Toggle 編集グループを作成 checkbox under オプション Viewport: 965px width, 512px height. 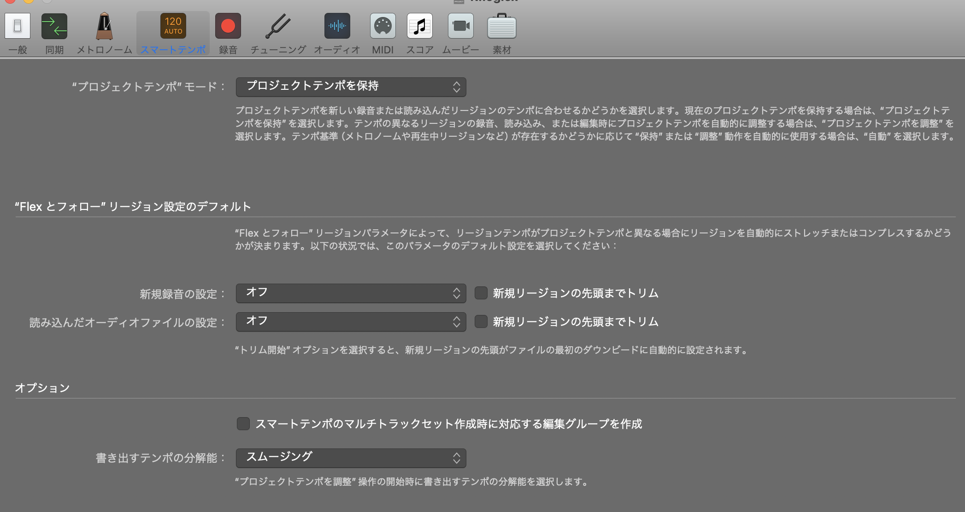point(243,424)
